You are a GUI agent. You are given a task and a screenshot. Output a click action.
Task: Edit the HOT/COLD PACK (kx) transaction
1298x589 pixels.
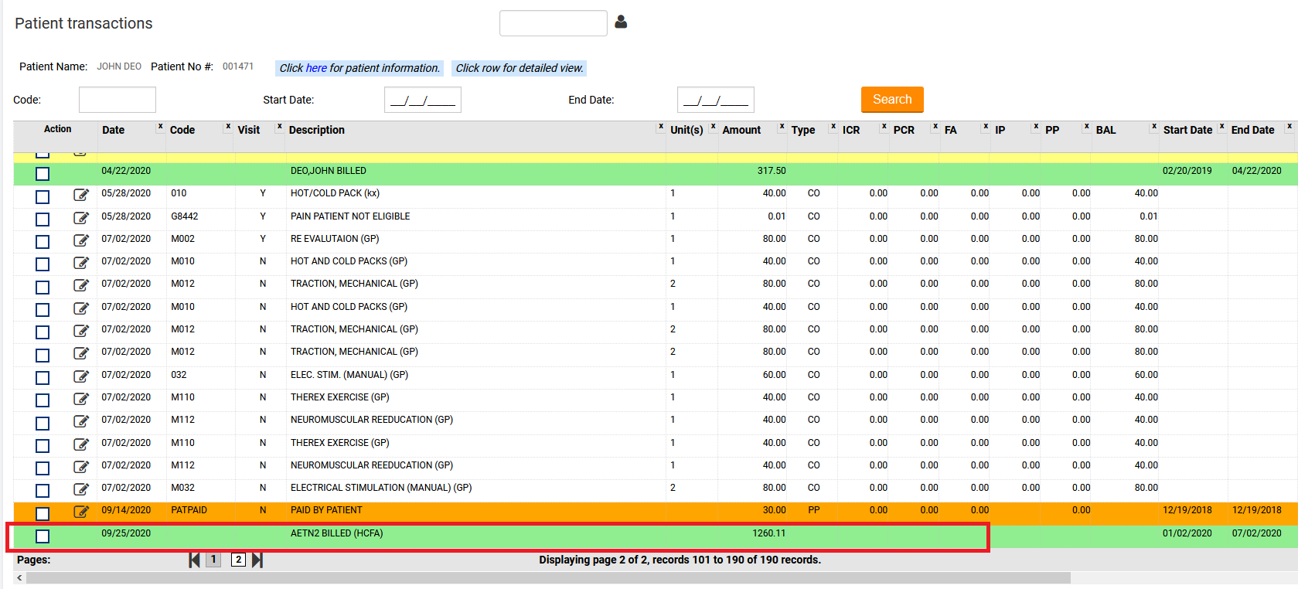[81, 195]
